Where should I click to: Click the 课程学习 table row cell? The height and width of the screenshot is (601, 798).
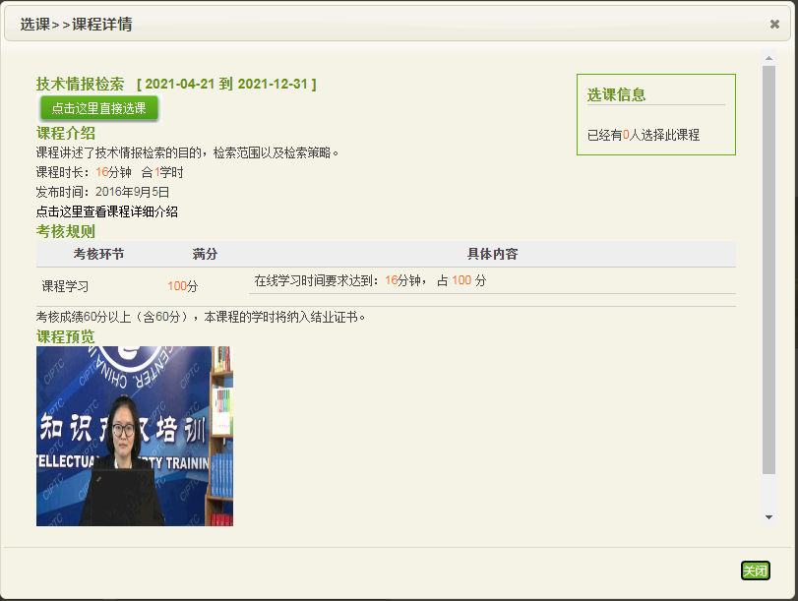coord(65,286)
